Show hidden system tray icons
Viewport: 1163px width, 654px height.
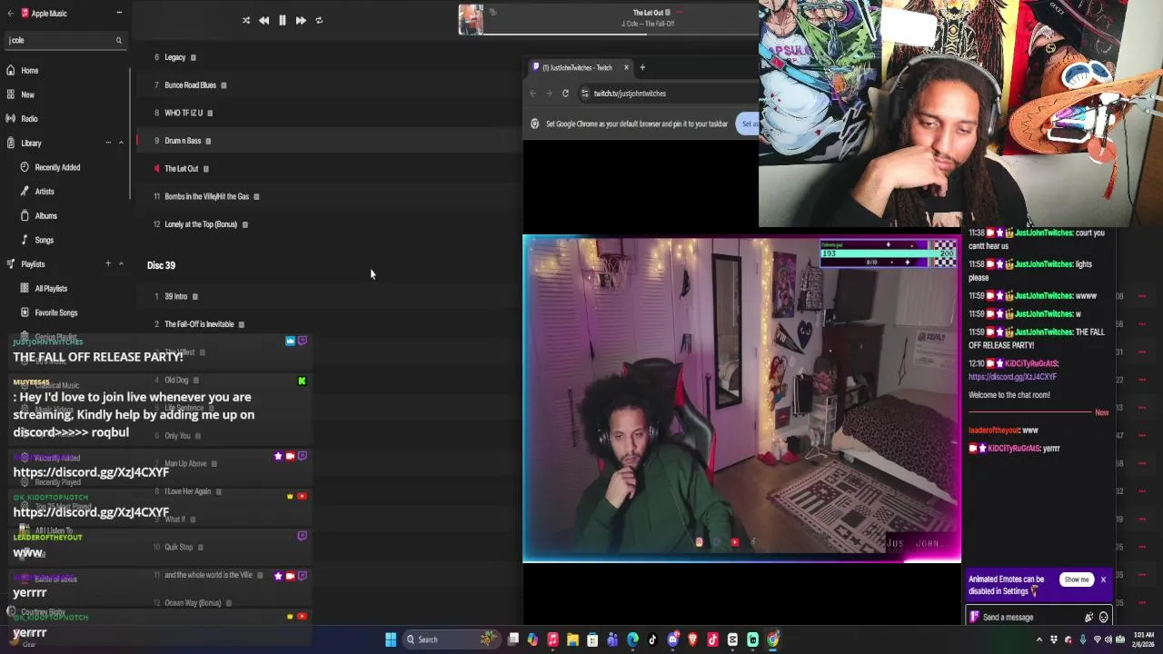tap(1039, 639)
